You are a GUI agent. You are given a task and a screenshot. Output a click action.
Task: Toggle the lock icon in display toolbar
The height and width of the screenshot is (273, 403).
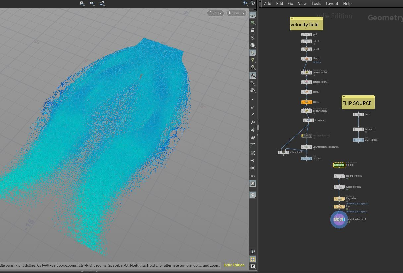253,30
